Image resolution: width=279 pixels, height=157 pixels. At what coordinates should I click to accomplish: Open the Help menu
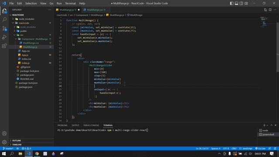(82, 3)
